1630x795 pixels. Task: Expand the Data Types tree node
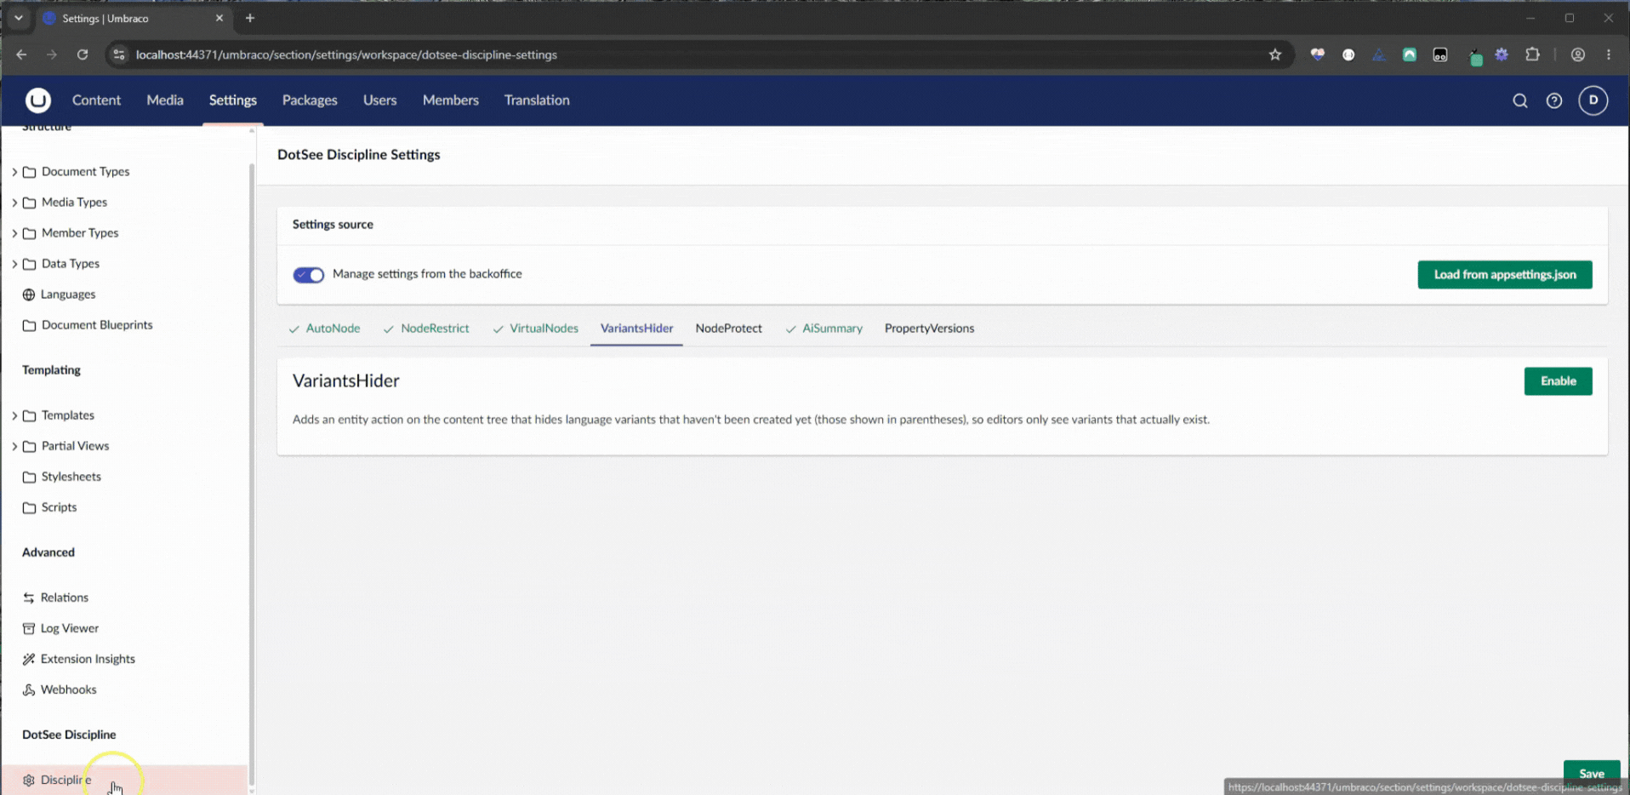tap(14, 264)
